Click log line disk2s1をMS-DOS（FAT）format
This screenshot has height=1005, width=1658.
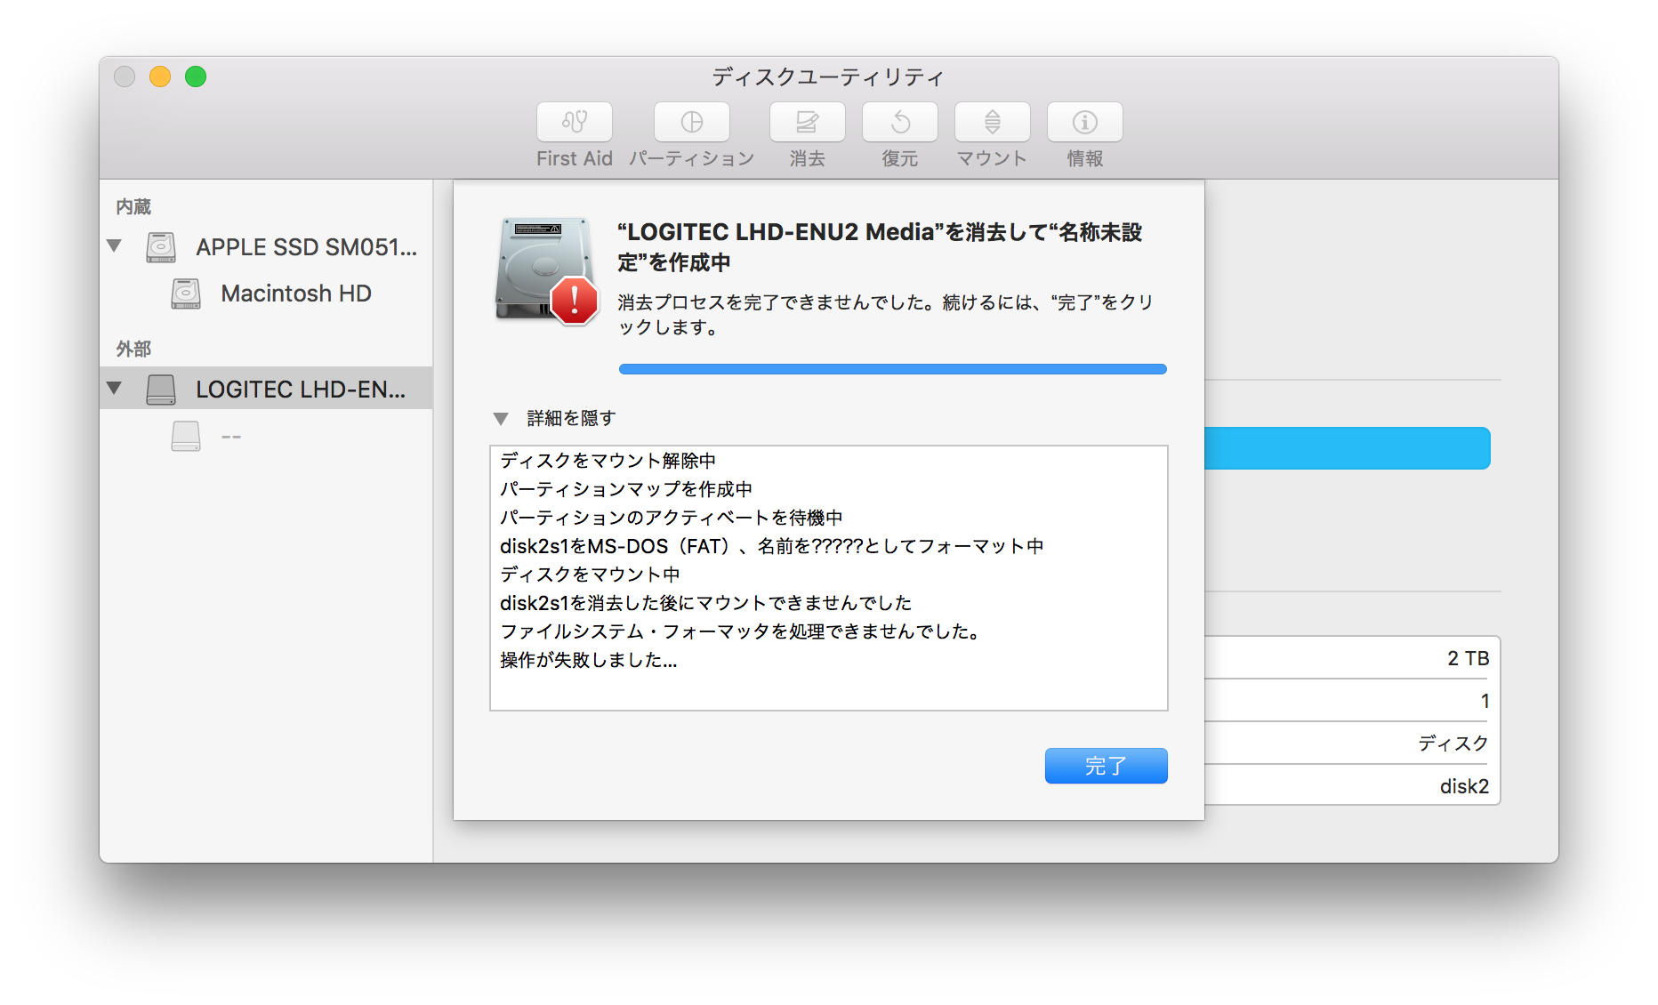click(x=772, y=546)
